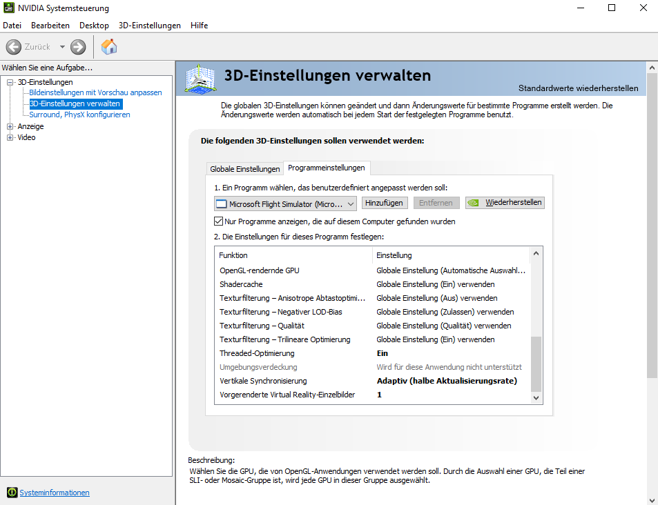
Task: Select the Video tree label
Action: pyautogui.click(x=26, y=137)
